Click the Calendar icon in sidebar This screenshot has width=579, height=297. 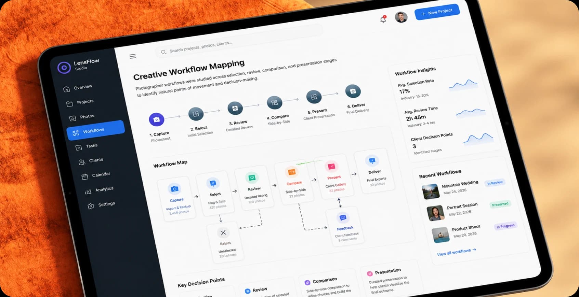click(x=85, y=177)
